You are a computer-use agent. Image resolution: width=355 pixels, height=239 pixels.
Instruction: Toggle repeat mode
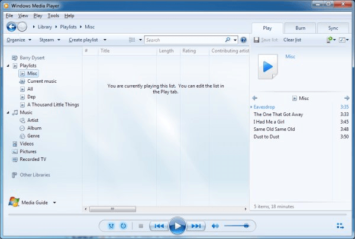(x=123, y=226)
